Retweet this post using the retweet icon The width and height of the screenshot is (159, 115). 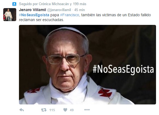[x=44, y=110]
